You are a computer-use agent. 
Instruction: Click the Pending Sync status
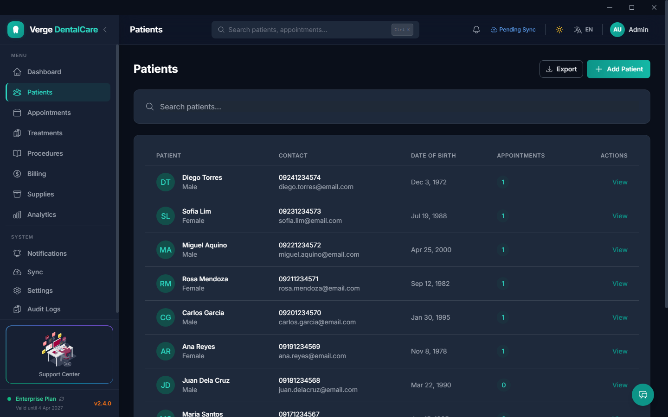[x=513, y=30]
